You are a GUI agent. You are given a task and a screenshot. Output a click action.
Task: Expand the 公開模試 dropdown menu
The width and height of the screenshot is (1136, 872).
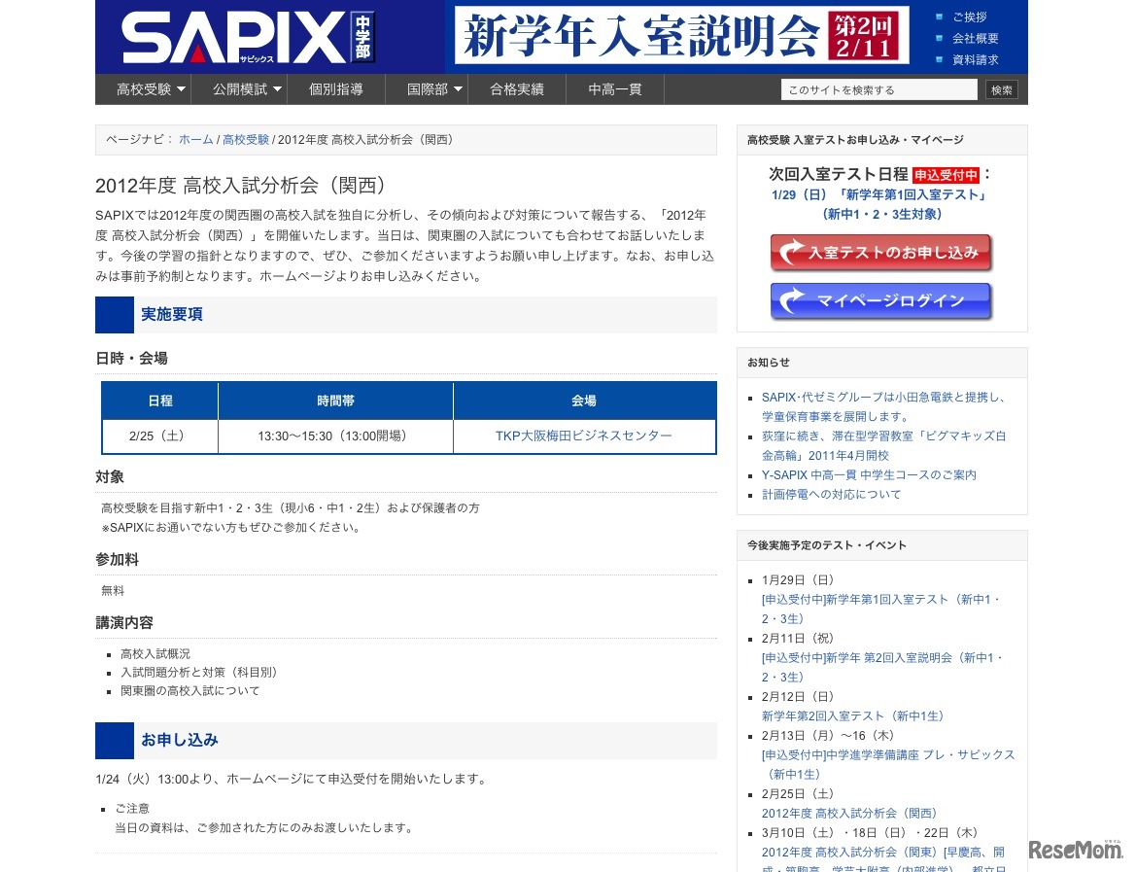[241, 88]
